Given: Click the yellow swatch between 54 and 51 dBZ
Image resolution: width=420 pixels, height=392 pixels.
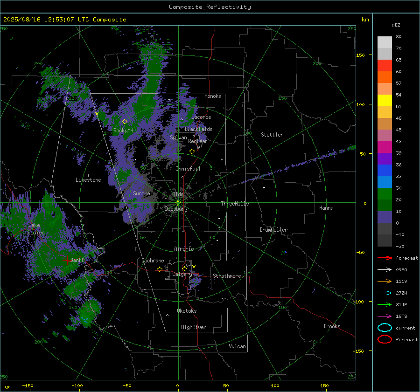Looking at the screenshot, I should click(x=385, y=101).
